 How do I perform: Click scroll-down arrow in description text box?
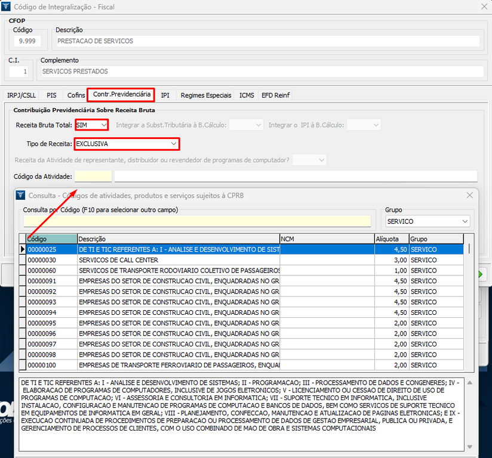469,447
